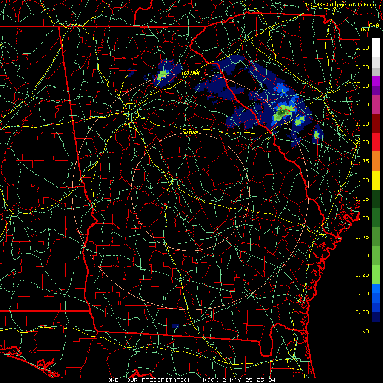Click the (IN) units label above the legend
383x383 pixels.
[363, 29]
